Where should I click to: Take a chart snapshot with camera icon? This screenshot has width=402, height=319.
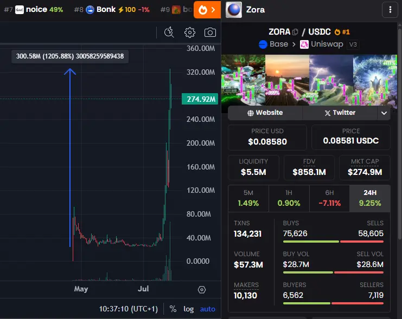210,32
